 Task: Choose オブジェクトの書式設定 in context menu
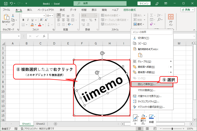point(152,107)
